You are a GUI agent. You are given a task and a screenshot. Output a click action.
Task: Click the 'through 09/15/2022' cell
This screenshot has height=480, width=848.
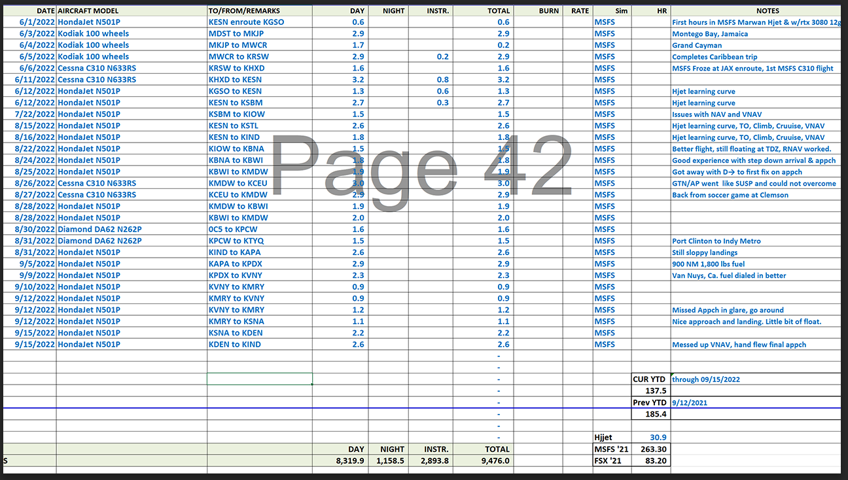pos(756,379)
